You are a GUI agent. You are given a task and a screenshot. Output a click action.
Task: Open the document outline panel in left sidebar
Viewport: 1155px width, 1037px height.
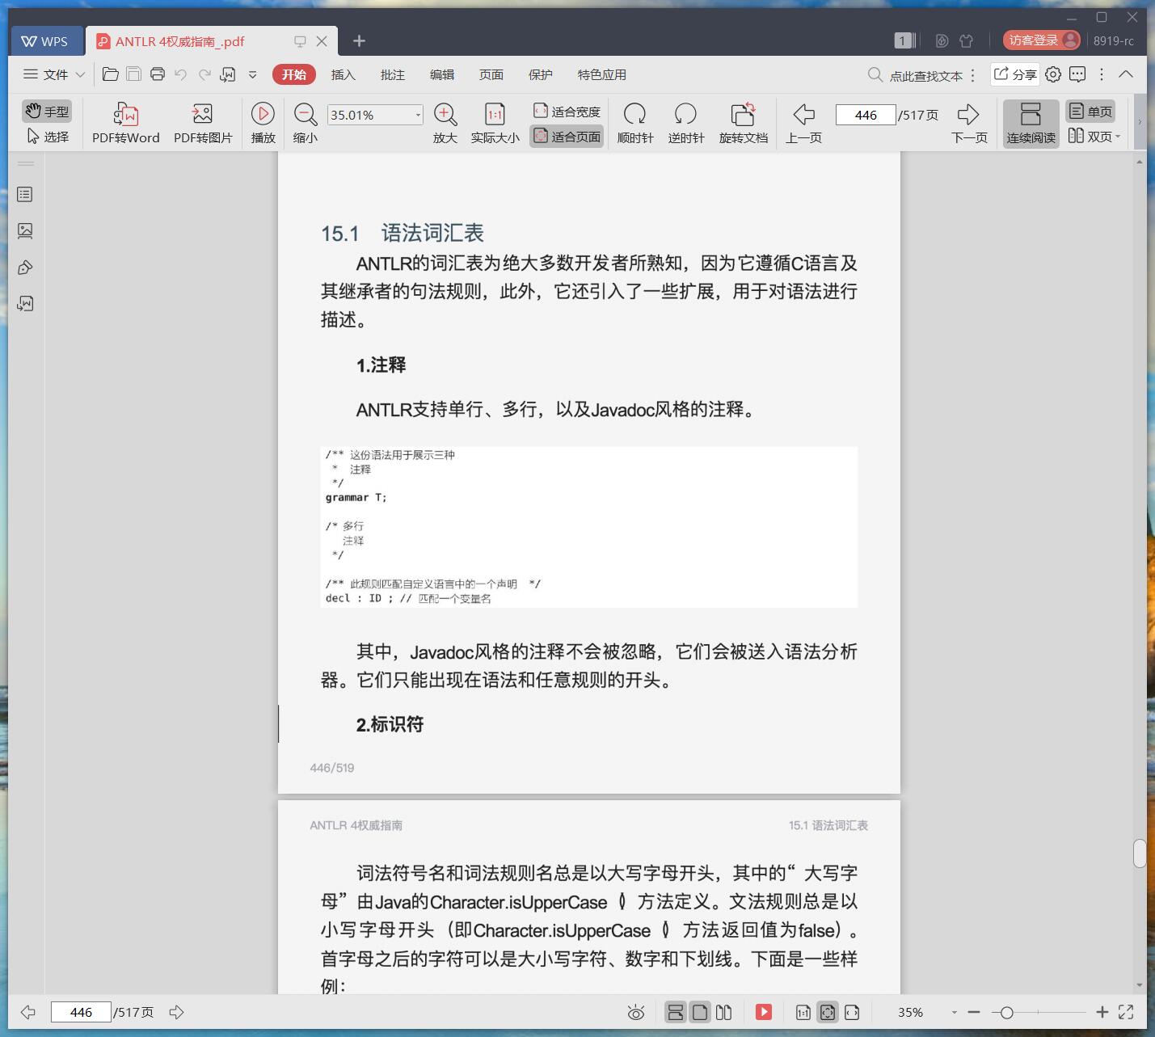coord(25,194)
